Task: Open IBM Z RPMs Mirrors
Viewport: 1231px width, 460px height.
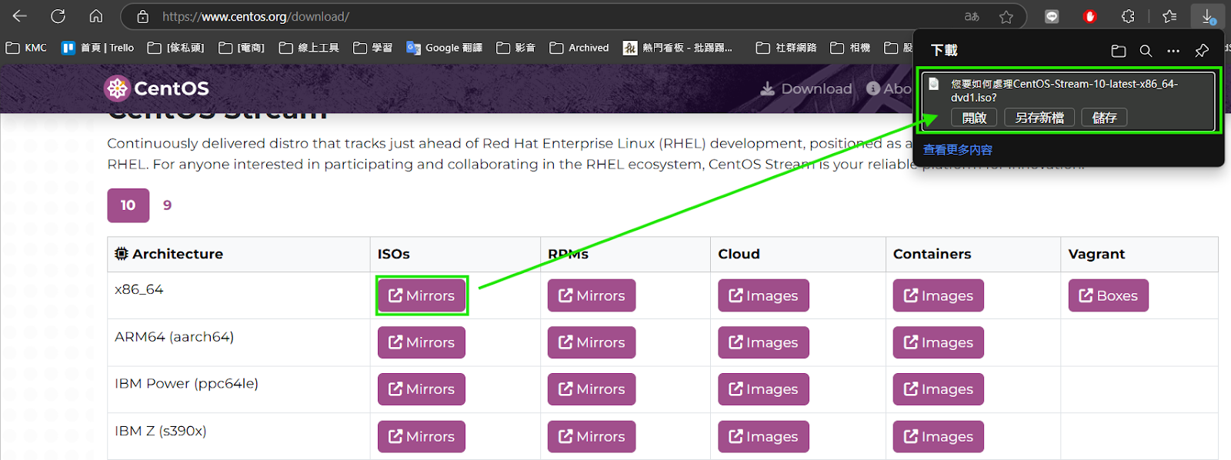Action: click(x=592, y=436)
